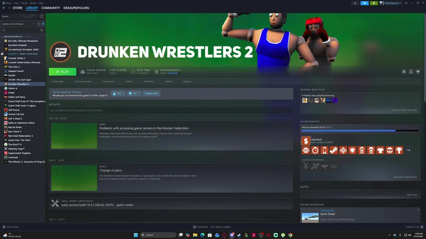This screenshot has width=426, height=239.
Task: Toggle the recent activity clock filter
Action: tap(39, 24)
